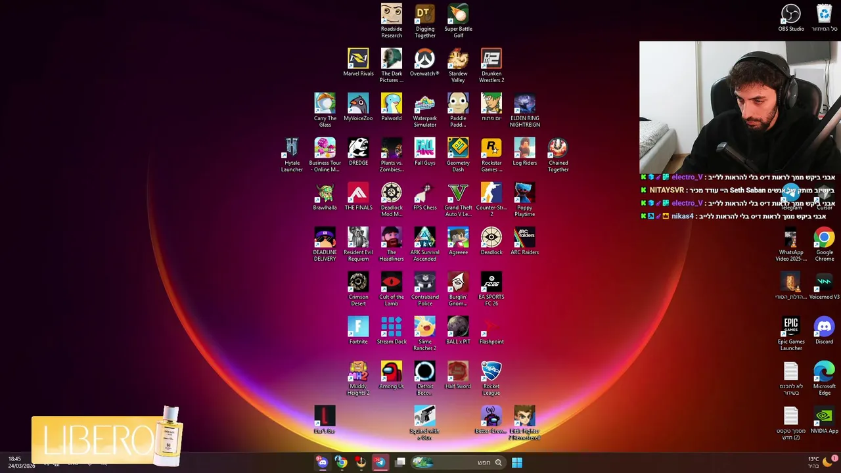Open Contraband Police shortcut
The image size is (841, 473).
[x=425, y=289]
